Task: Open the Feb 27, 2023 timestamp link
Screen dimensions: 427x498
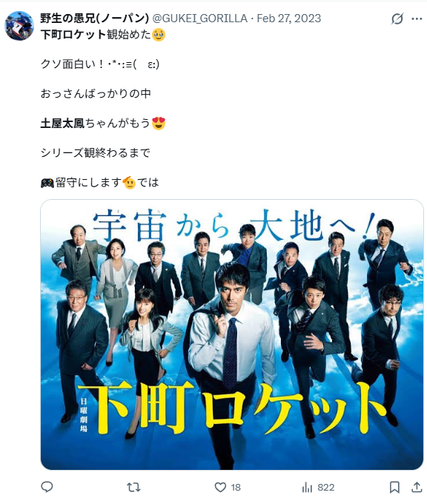Action: pos(289,18)
